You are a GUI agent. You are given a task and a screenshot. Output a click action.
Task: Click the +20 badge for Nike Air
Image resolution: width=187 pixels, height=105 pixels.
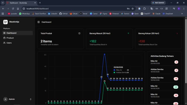coord(176,87)
